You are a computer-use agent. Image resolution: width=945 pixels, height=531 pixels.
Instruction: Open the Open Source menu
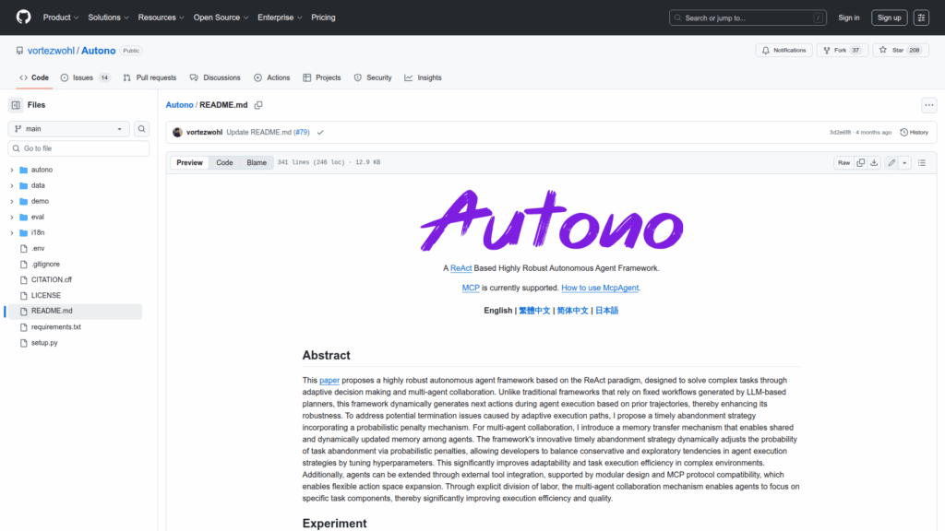(x=221, y=18)
